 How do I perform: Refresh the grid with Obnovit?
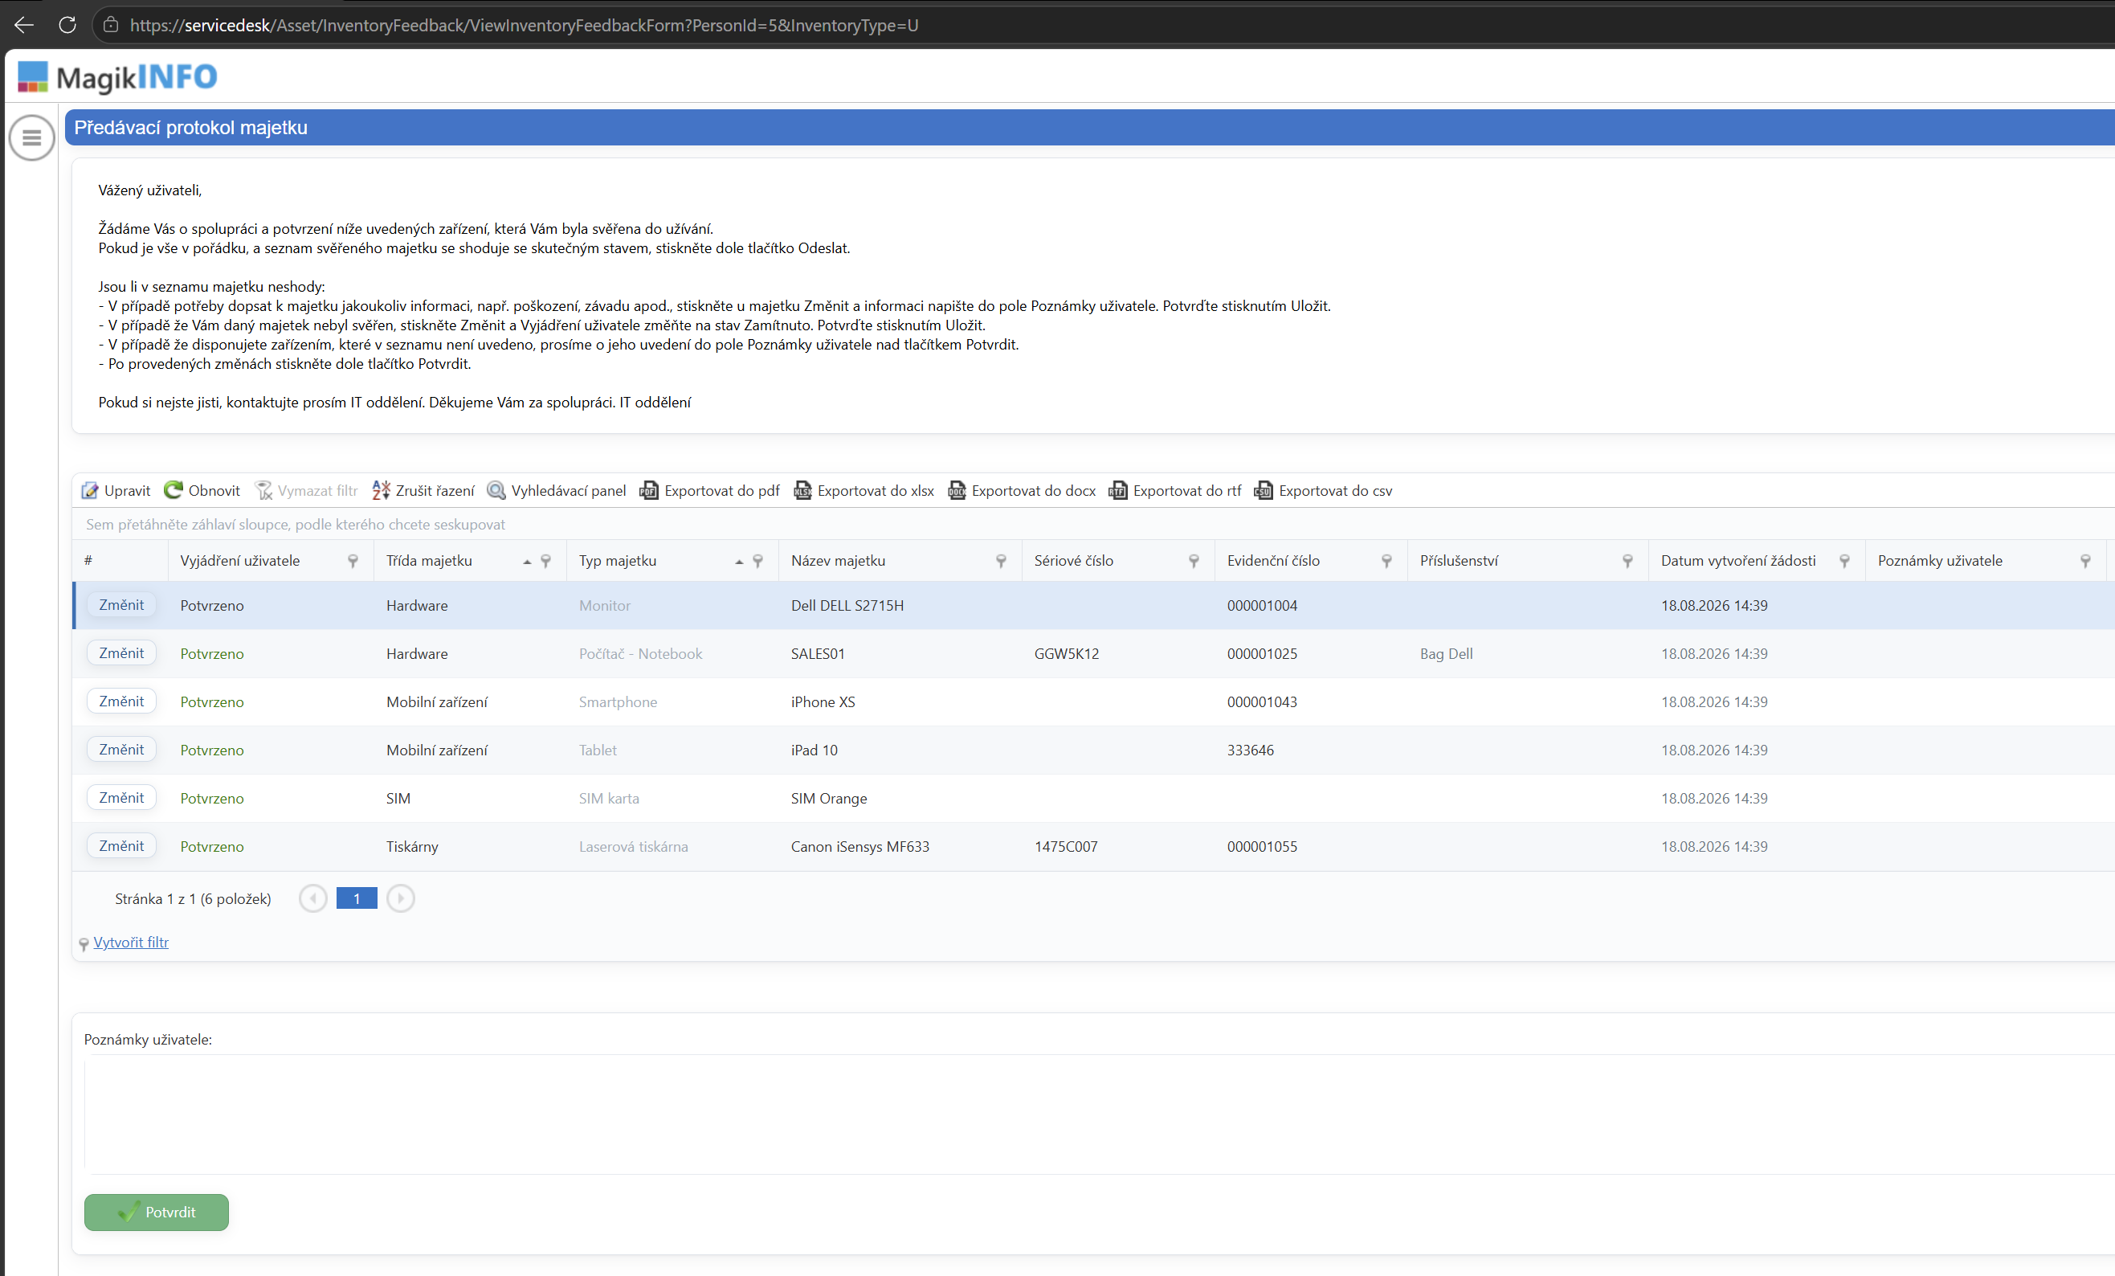202,490
